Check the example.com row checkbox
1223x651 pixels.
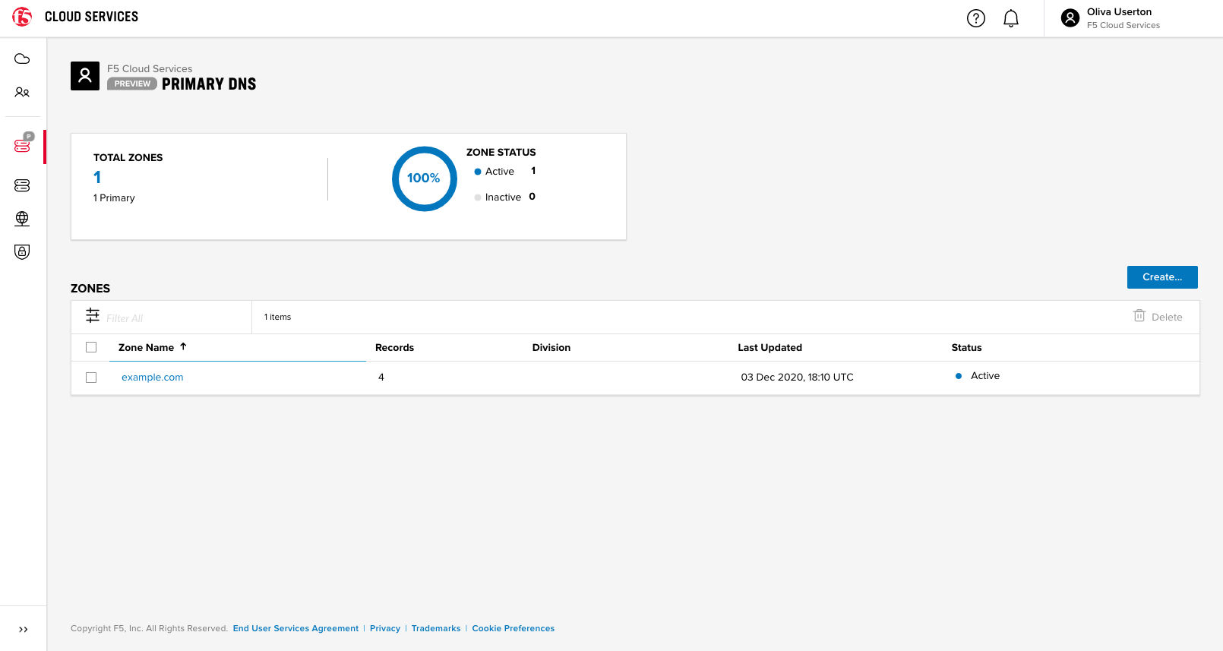click(91, 378)
